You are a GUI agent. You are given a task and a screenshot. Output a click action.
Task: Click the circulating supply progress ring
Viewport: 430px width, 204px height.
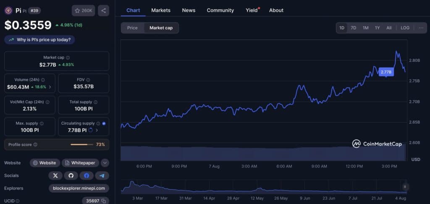[x=91, y=130]
